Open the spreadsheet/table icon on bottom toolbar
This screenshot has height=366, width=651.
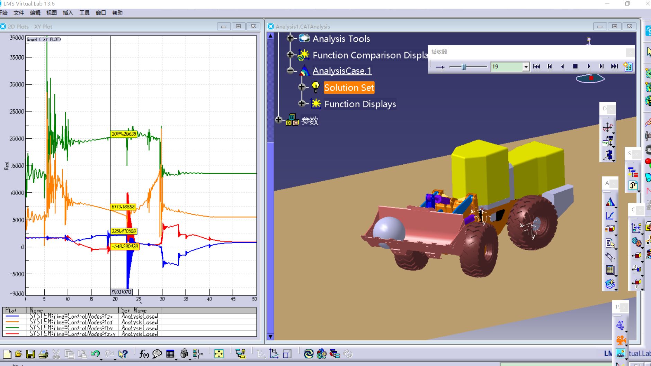(x=170, y=354)
